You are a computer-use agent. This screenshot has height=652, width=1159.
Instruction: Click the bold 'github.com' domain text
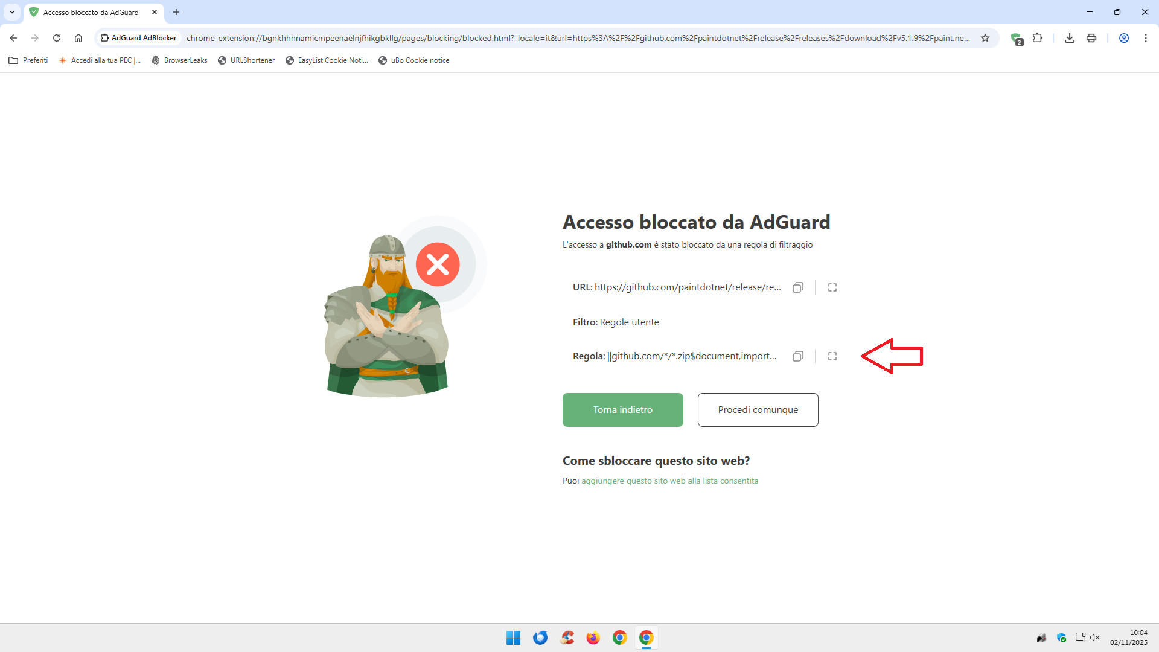[x=628, y=245]
